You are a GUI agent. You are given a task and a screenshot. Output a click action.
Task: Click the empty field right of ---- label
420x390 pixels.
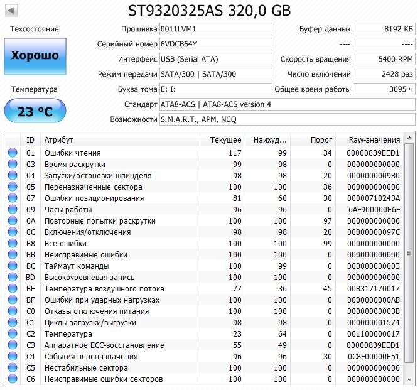tap(384, 44)
